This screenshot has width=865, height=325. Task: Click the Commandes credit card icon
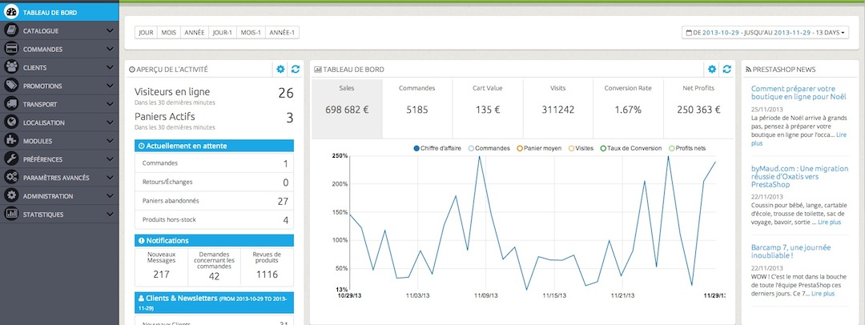[x=11, y=49]
